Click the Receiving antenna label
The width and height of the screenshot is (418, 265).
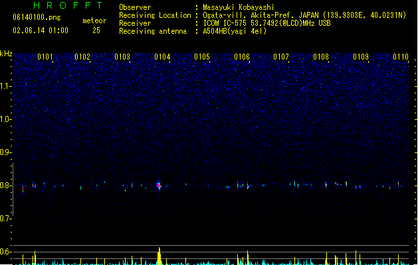click(153, 31)
